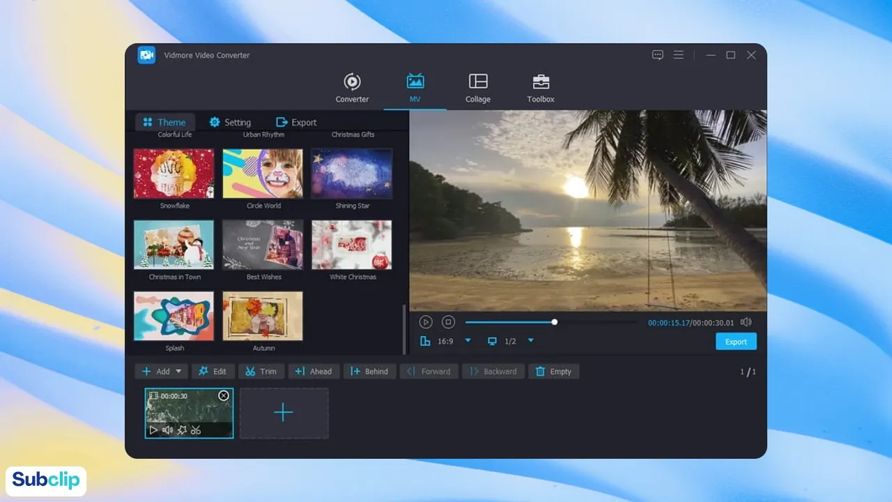Go to the Export tab

(296, 122)
